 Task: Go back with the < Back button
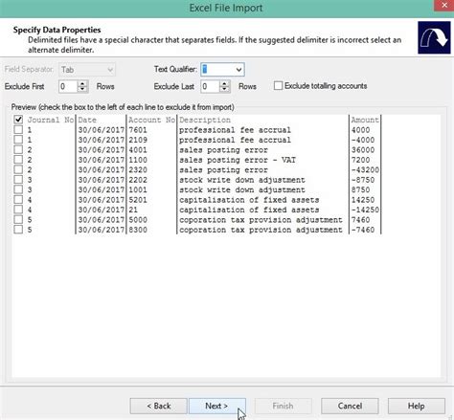[x=158, y=406]
